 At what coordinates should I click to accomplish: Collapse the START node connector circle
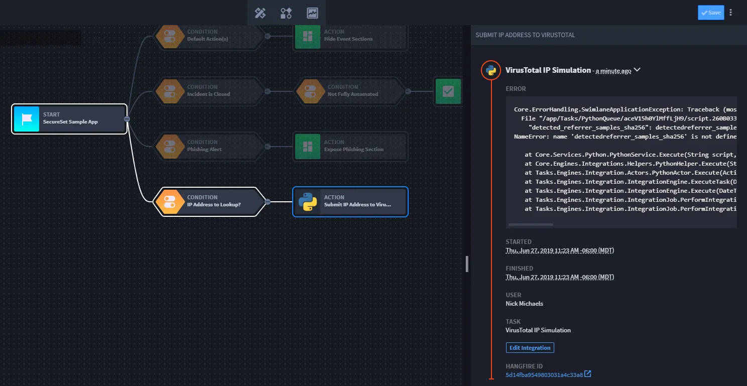[127, 119]
